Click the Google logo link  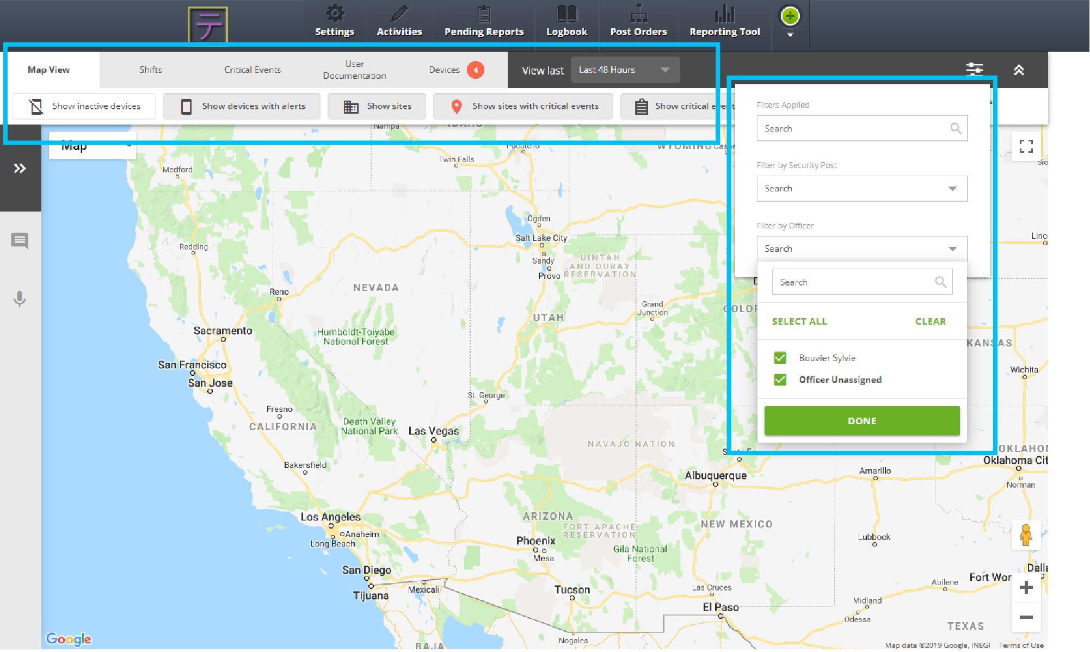(x=69, y=639)
